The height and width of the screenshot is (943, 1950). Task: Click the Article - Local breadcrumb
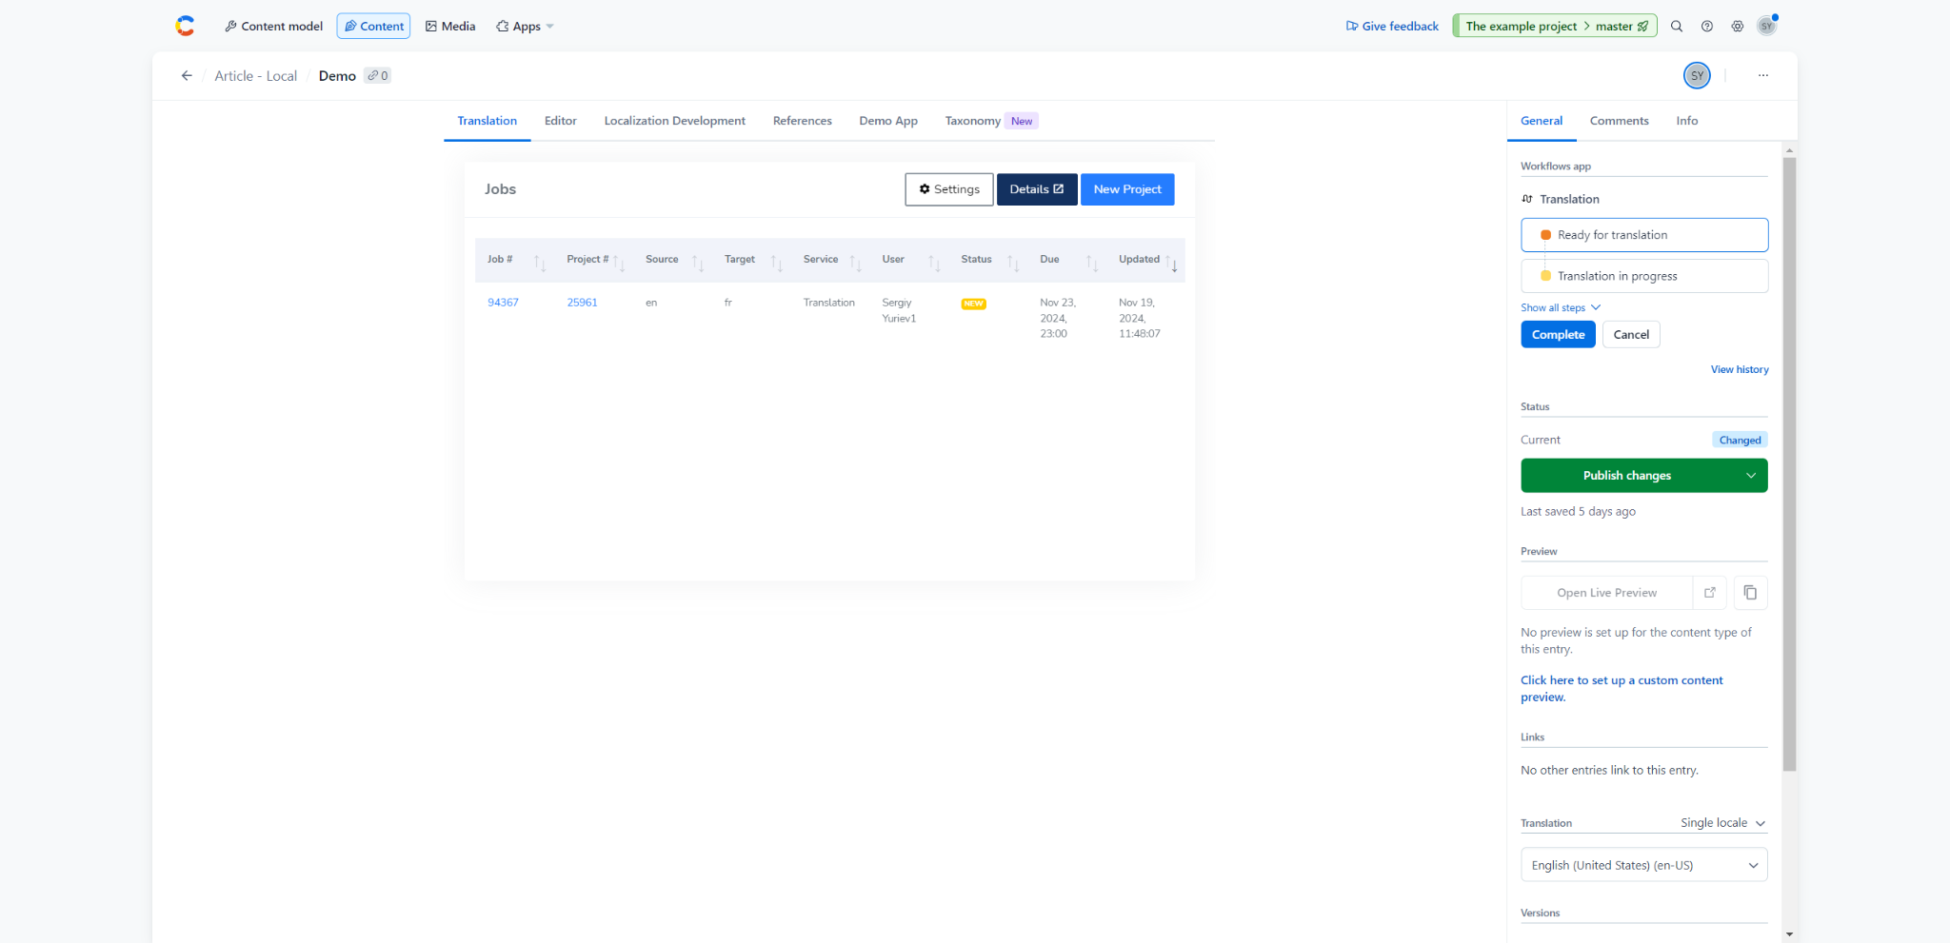point(256,76)
